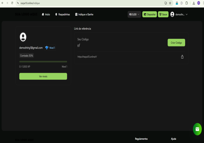This screenshot has width=204, height=143.
Task: Bookmark this page with star icon
Action: (x=170, y=3)
